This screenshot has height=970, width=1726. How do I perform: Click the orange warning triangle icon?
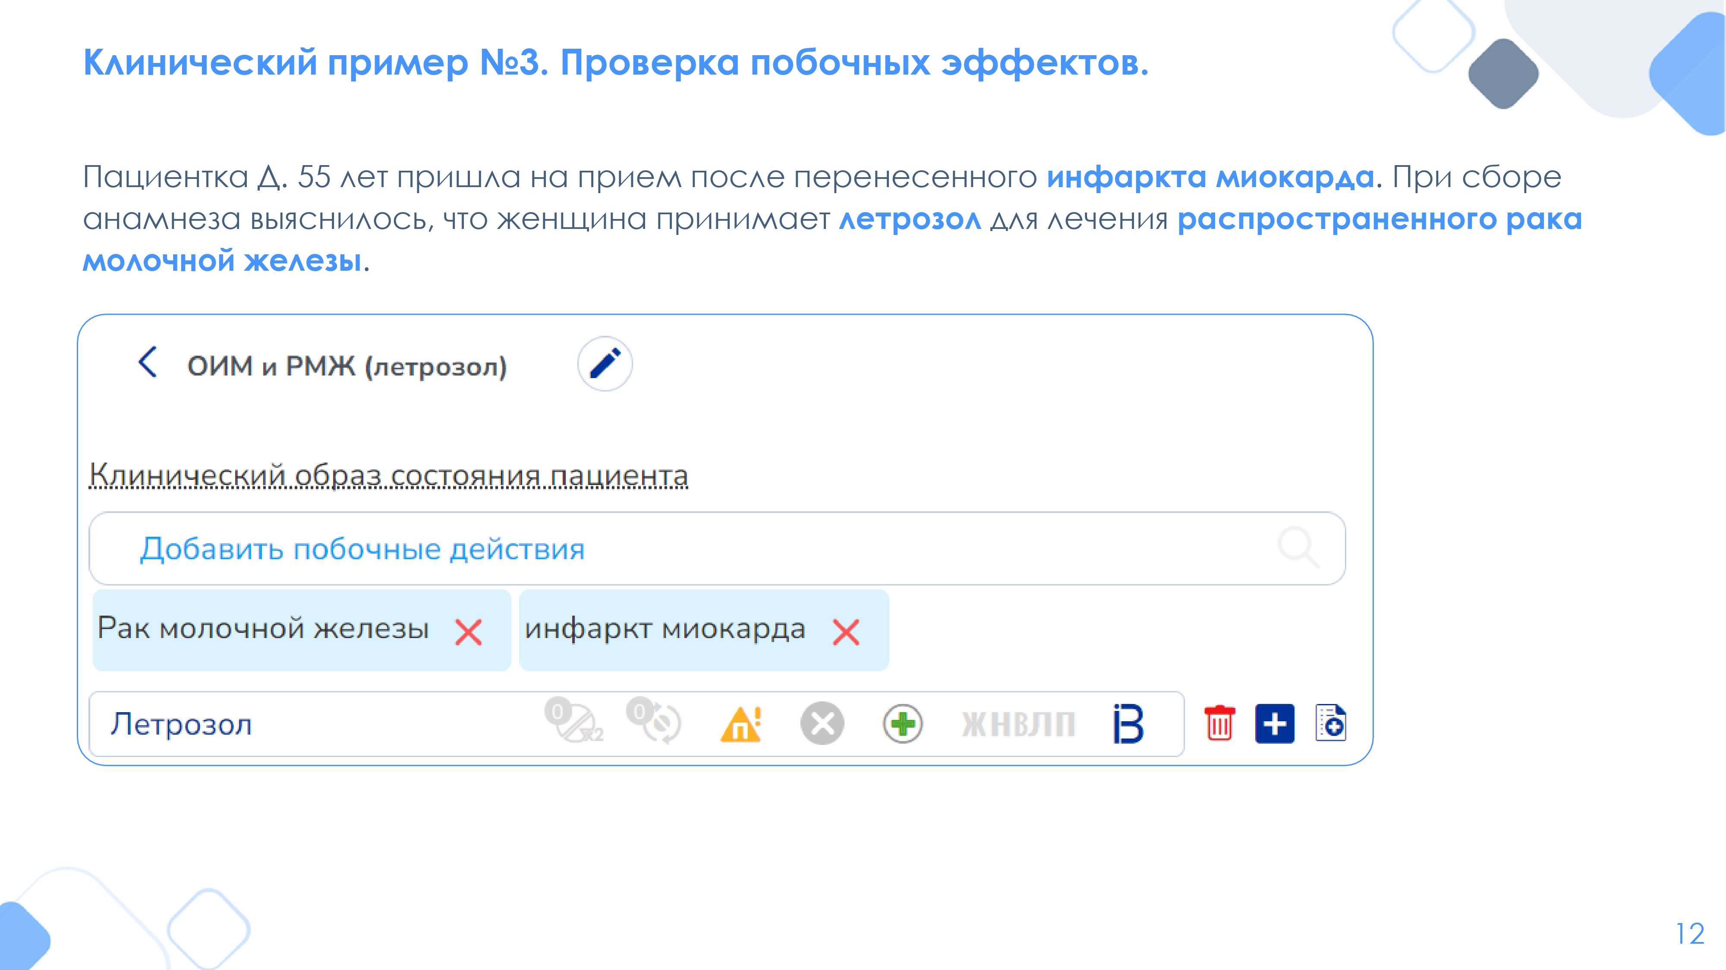point(741,724)
